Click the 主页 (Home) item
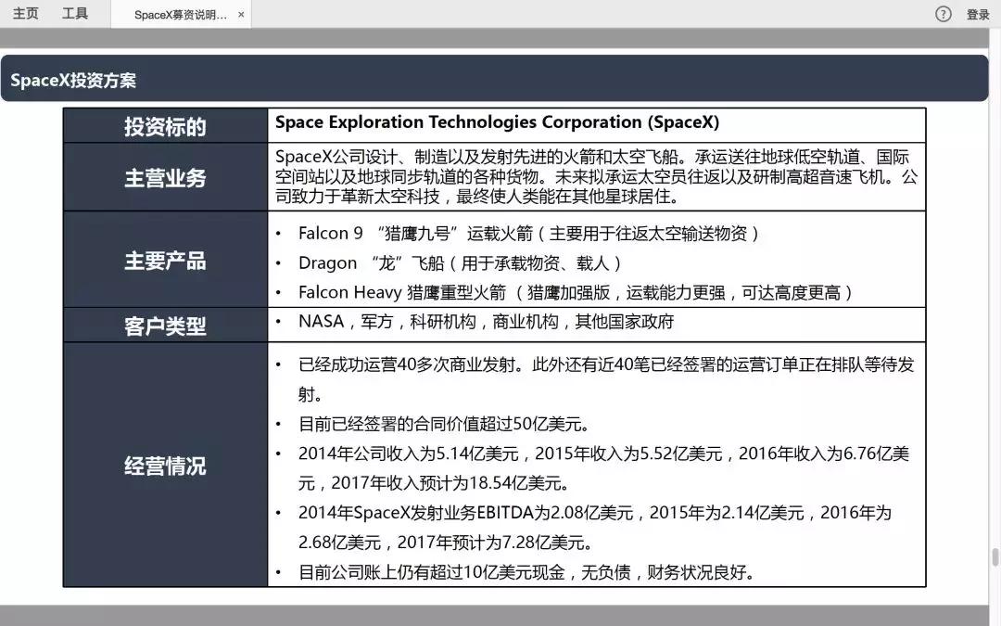Screen dimensions: 1001x626 click(26, 13)
